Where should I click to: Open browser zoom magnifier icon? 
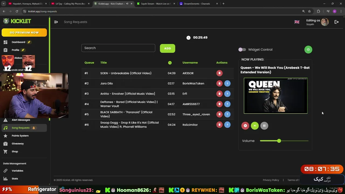click(303, 11)
